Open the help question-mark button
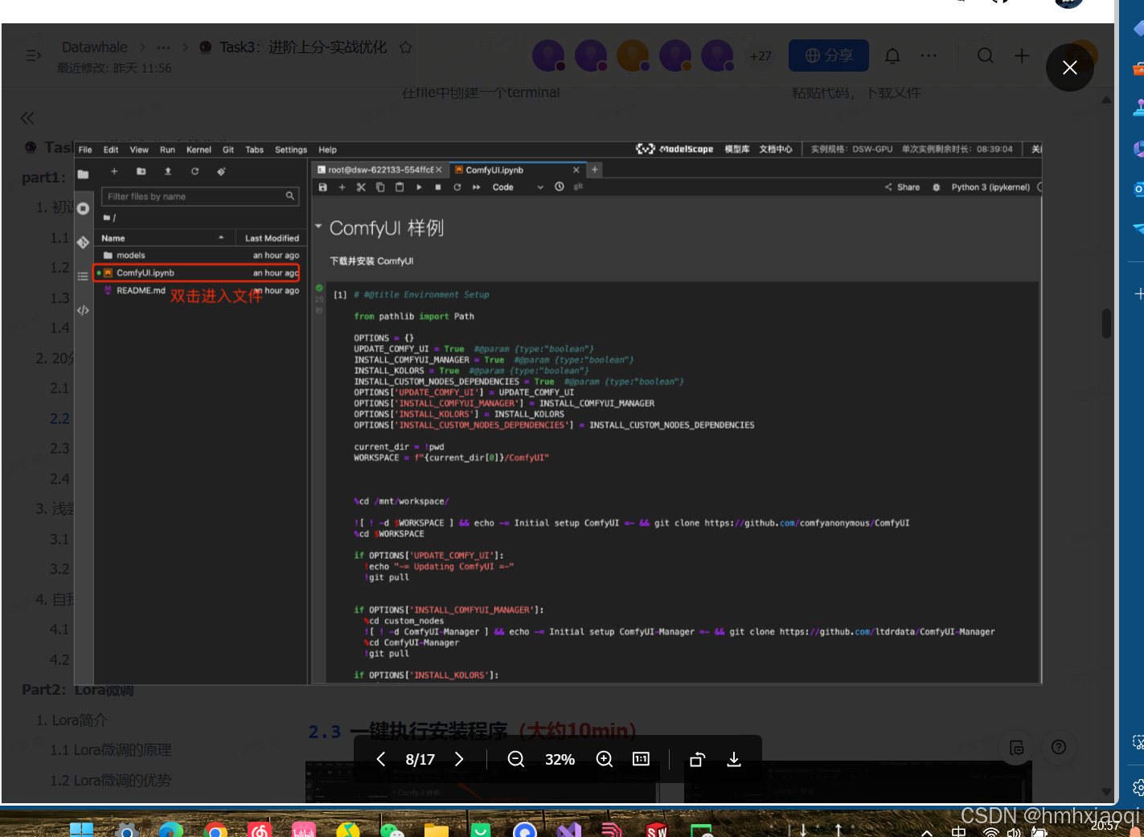Screen dimensions: 1144x837 [x=1059, y=748]
